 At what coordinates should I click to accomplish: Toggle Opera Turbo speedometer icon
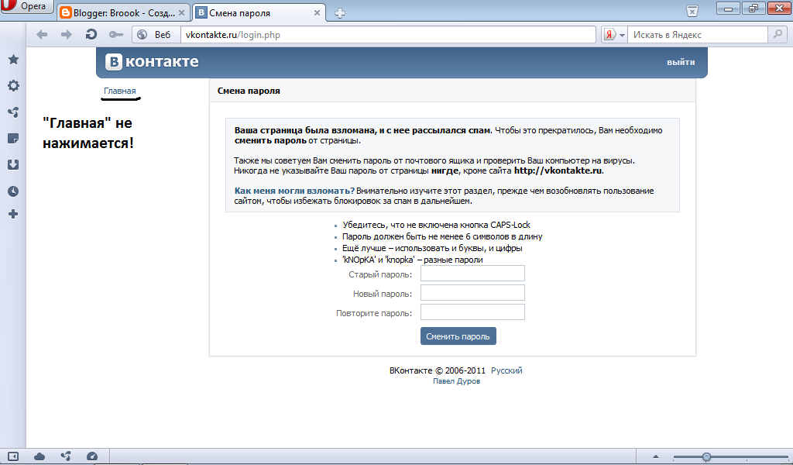pyautogui.click(x=91, y=456)
